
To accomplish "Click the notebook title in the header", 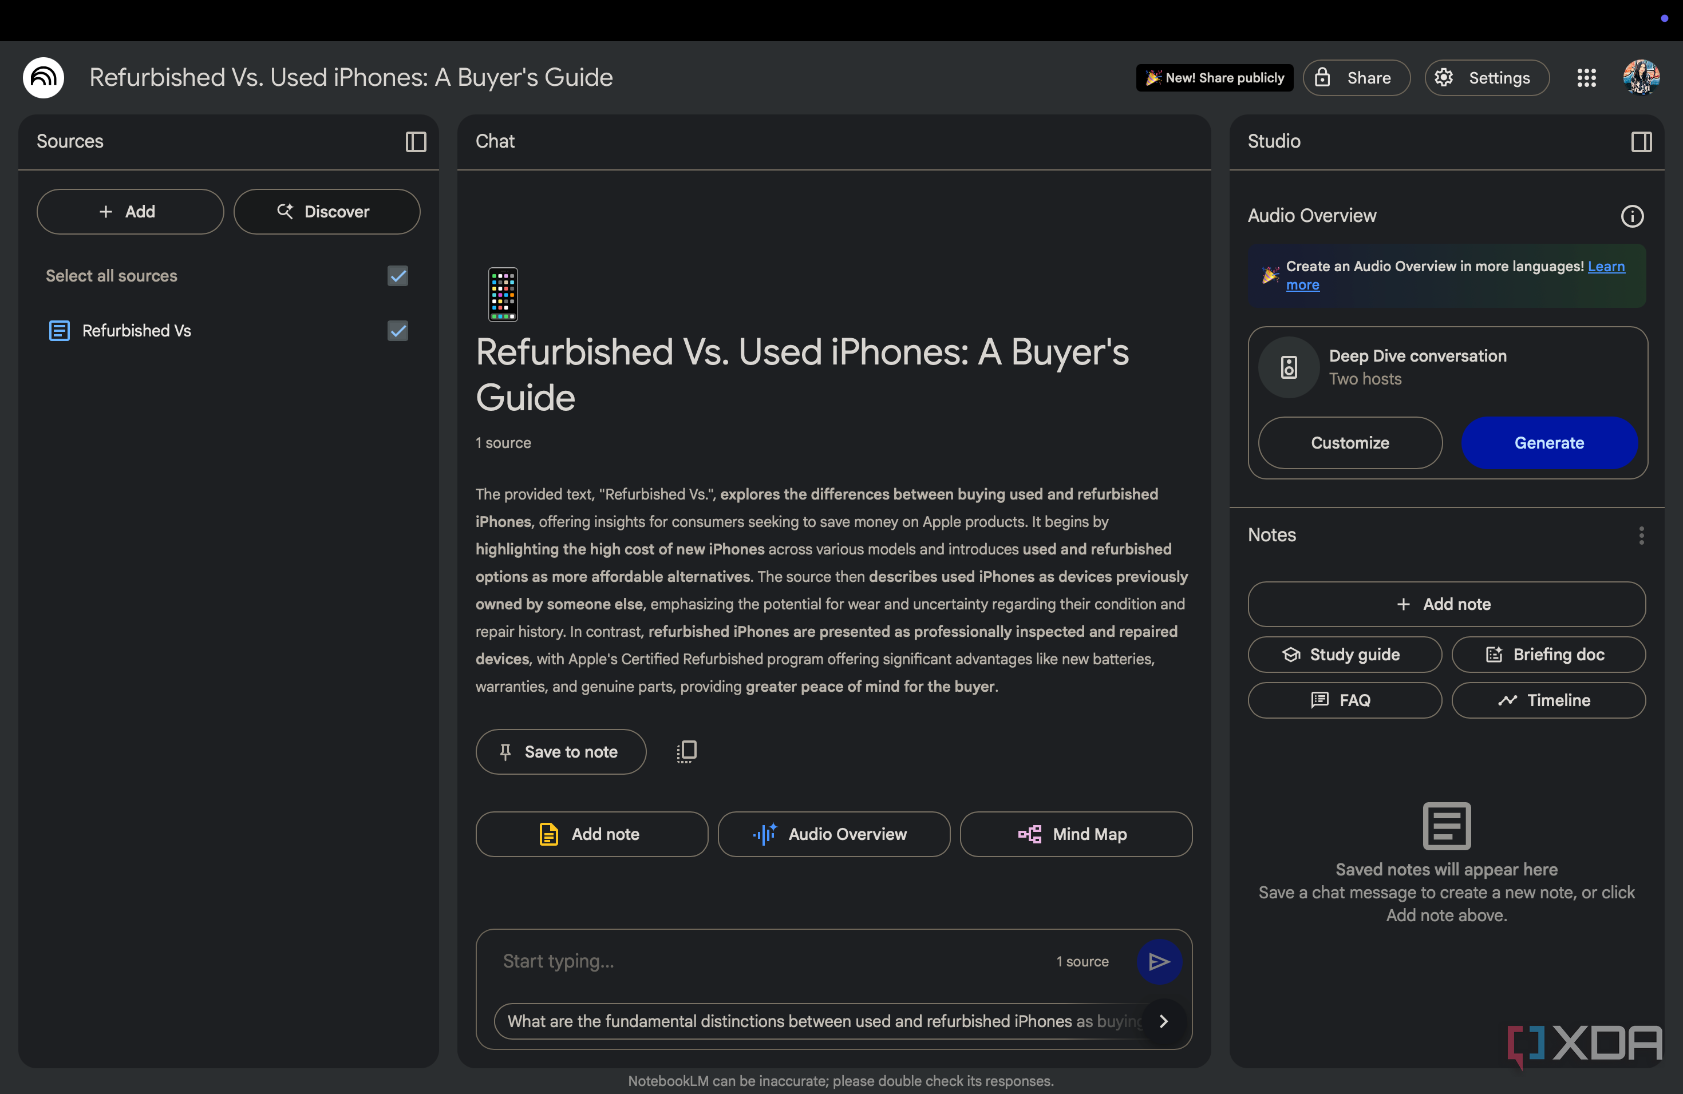I will tap(351, 78).
